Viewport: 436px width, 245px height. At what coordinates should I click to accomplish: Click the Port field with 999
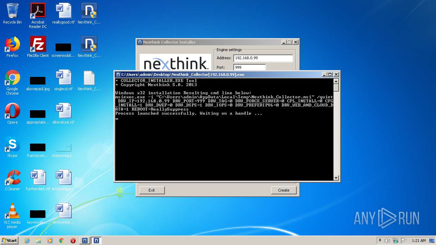pos(249,67)
